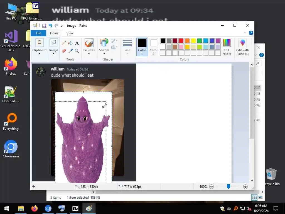
Task: Open the Action Center notifications button
Action: pyautogui.click(x=276, y=208)
